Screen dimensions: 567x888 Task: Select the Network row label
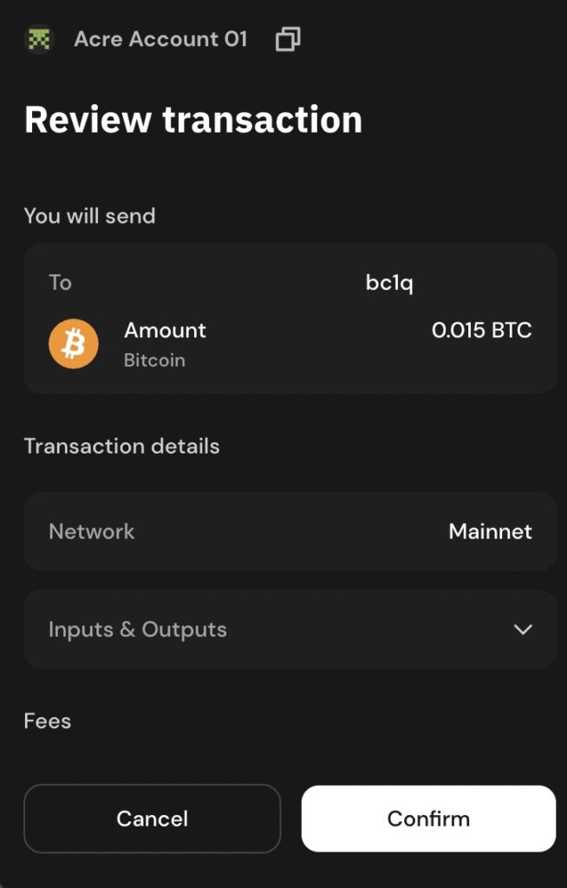(92, 532)
